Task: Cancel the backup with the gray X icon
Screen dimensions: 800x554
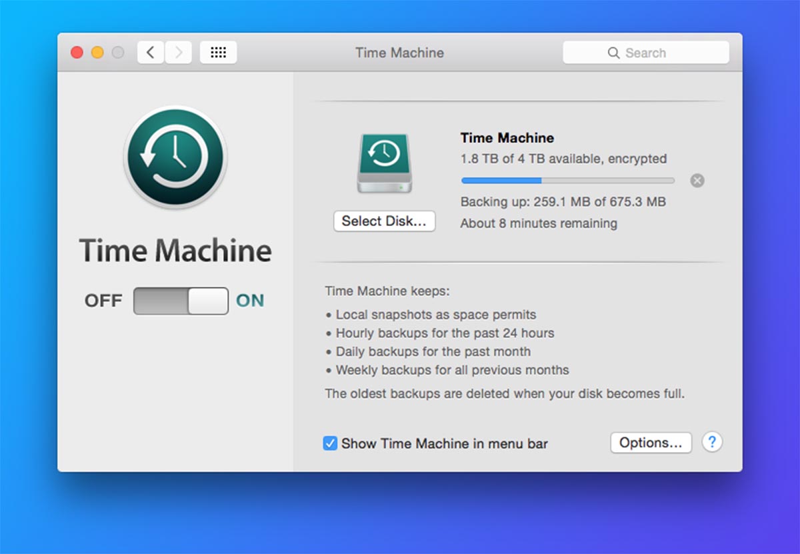Action: (x=697, y=181)
